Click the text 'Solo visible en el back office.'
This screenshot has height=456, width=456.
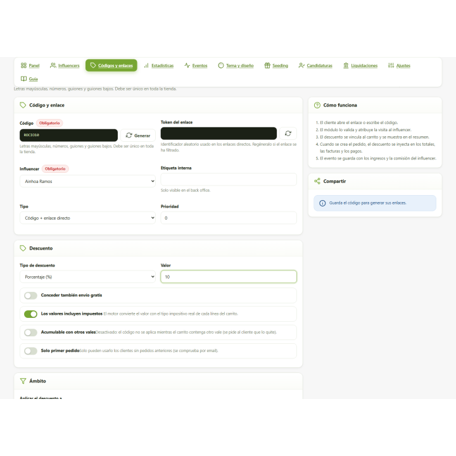pyautogui.click(x=186, y=190)
